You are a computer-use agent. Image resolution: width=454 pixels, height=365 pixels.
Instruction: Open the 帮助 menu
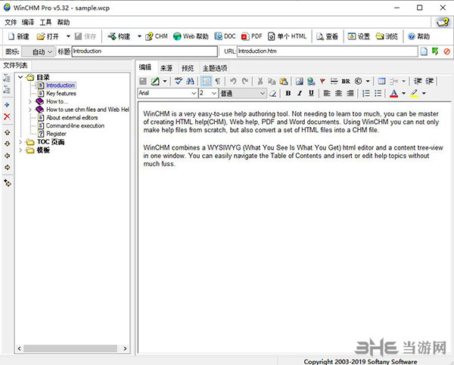click(63, 22)
